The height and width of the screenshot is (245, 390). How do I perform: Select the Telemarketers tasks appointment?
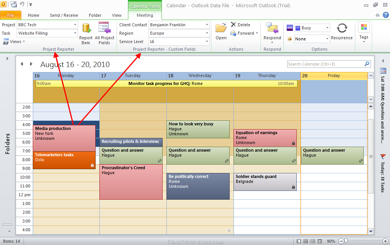click(x=64, y=160)
